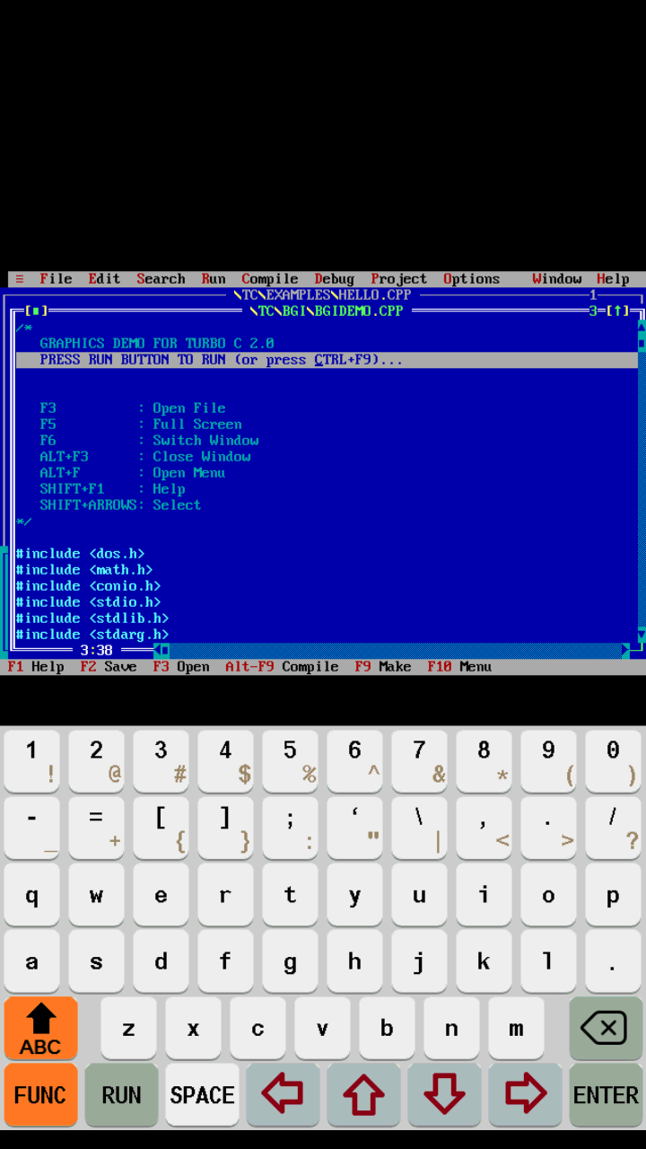Tap the backslash / pipe key
This screenshot has height=1149, width=646.
(420, 828)
